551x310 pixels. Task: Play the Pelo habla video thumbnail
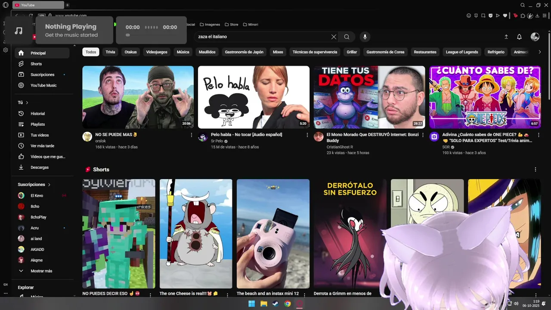[x=254, y=97]
